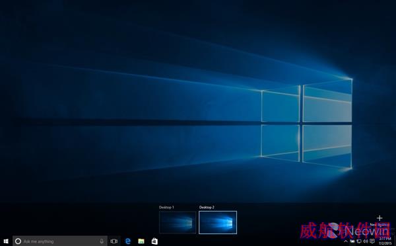The width and height of the screenshot is (396, 246).
Task: Open the network tray icon
Action: tap(359, 241)
